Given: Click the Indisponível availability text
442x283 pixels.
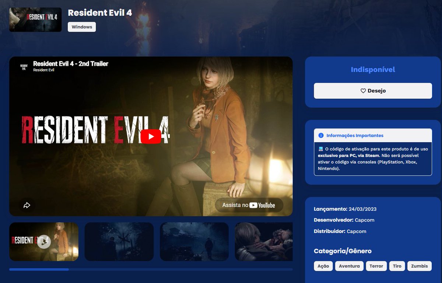Looking at the screenshot, I should tap(373, 70).
